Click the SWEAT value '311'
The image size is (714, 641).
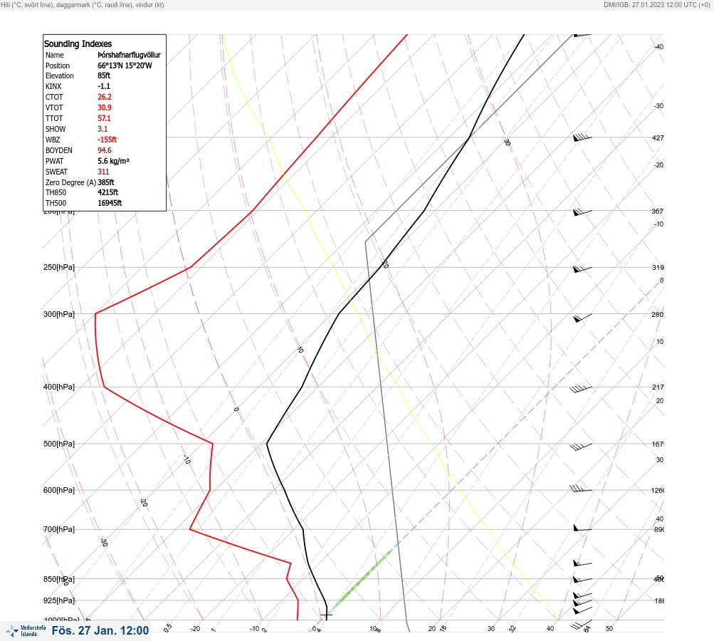(103, 172)
